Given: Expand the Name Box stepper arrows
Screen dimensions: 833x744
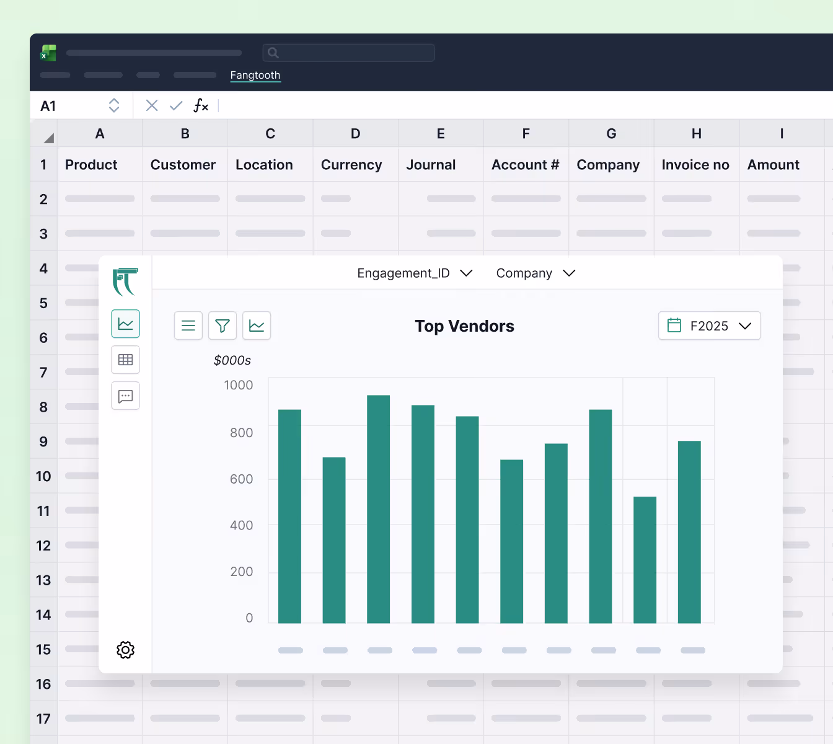Looking at the screenshot, I should [114, 105].
